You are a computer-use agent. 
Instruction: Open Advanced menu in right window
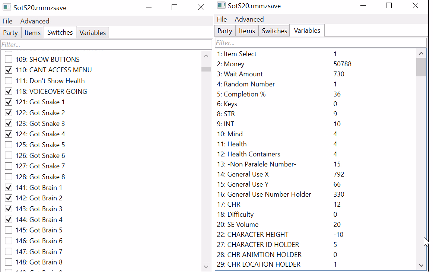(249, 19)
